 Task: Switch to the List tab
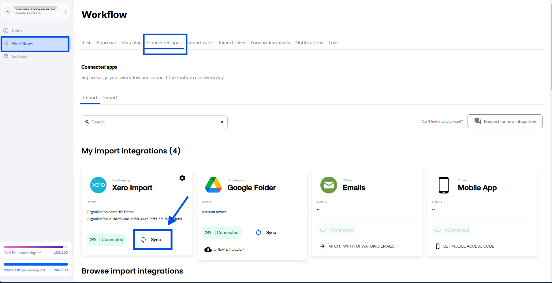87,43
